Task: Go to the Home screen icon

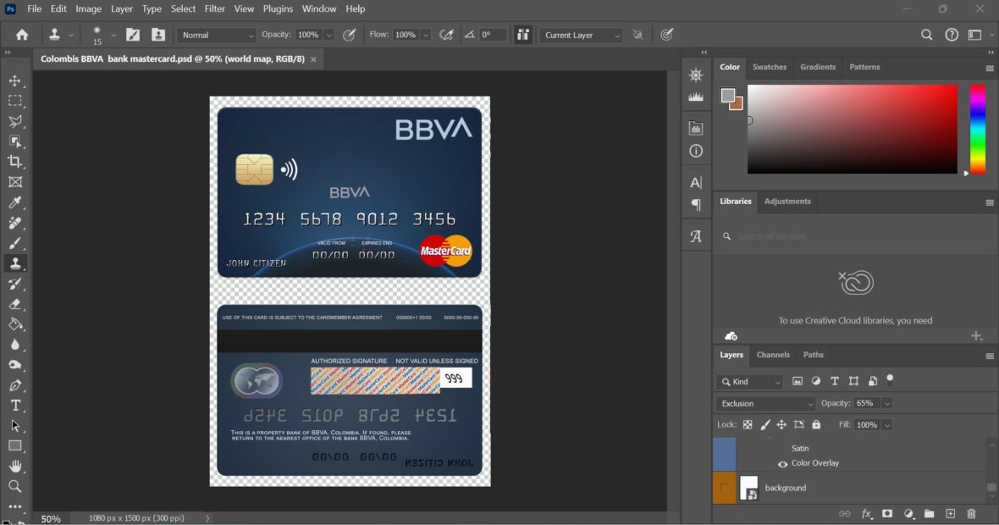Action: [22, 35]
